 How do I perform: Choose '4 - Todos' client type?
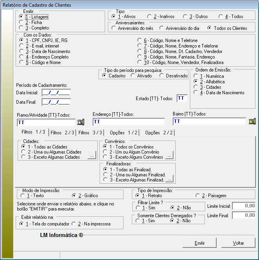pyautogui.click(x=221, y=17)
